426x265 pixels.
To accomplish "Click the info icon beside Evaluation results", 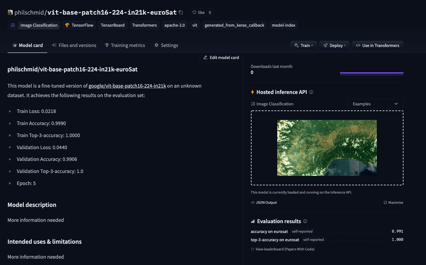I will (x=305, y=221).
